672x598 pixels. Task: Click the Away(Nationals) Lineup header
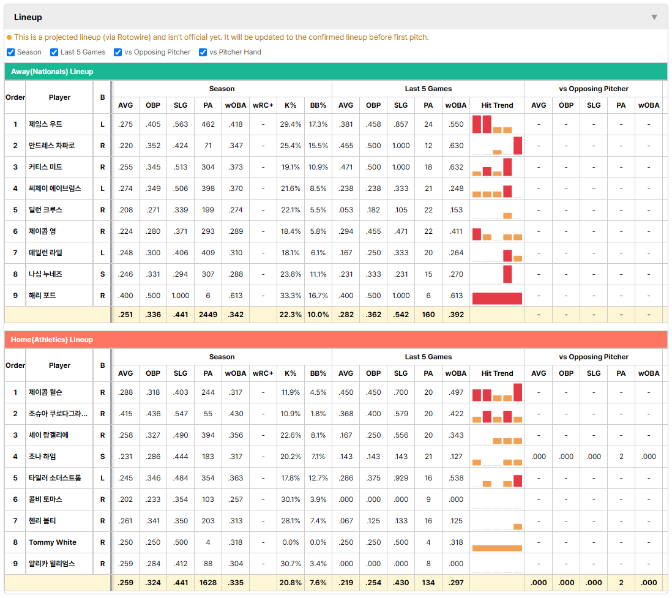(336, 72)
